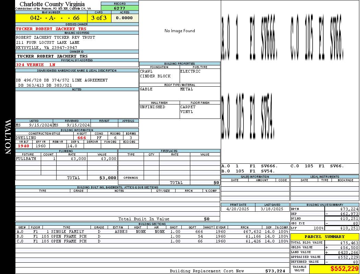Screen dimensions: 360x274
Task: Click the red HSQFT value 666
Action: click(x=82, y=138)
